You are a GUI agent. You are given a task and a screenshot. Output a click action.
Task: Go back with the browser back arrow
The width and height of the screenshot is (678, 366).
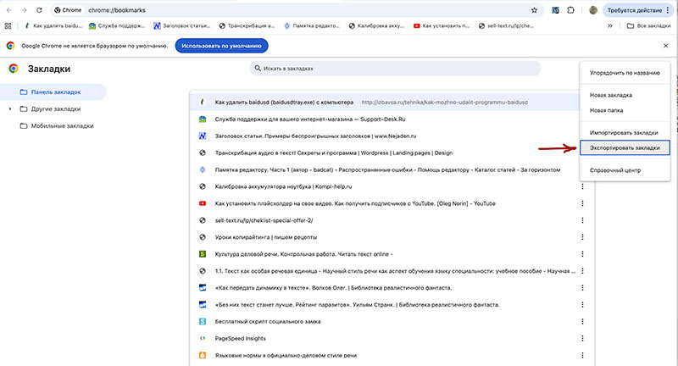[9, 10]
